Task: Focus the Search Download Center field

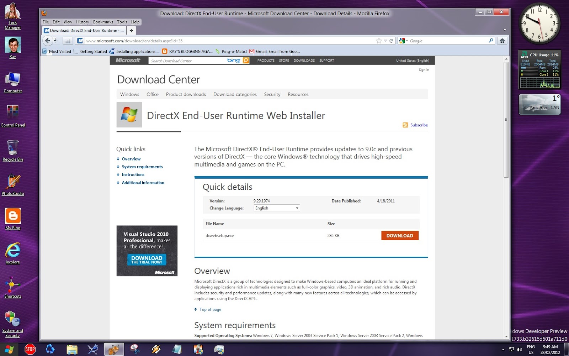Action: click(x=187, y=61)
